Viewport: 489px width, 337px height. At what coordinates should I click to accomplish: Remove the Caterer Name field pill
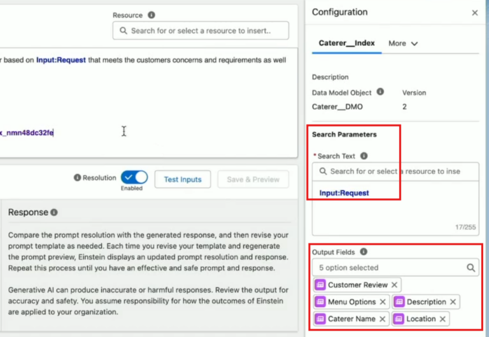(383, 319)
